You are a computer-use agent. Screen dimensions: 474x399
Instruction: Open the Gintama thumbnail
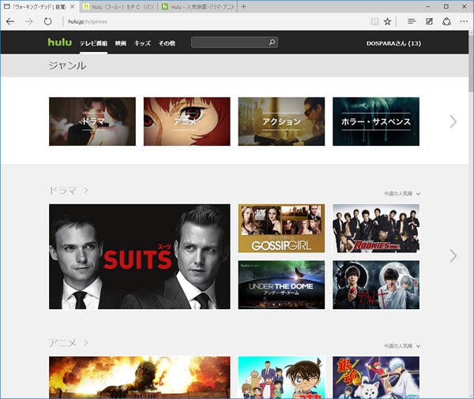click(x=376, y=377)
